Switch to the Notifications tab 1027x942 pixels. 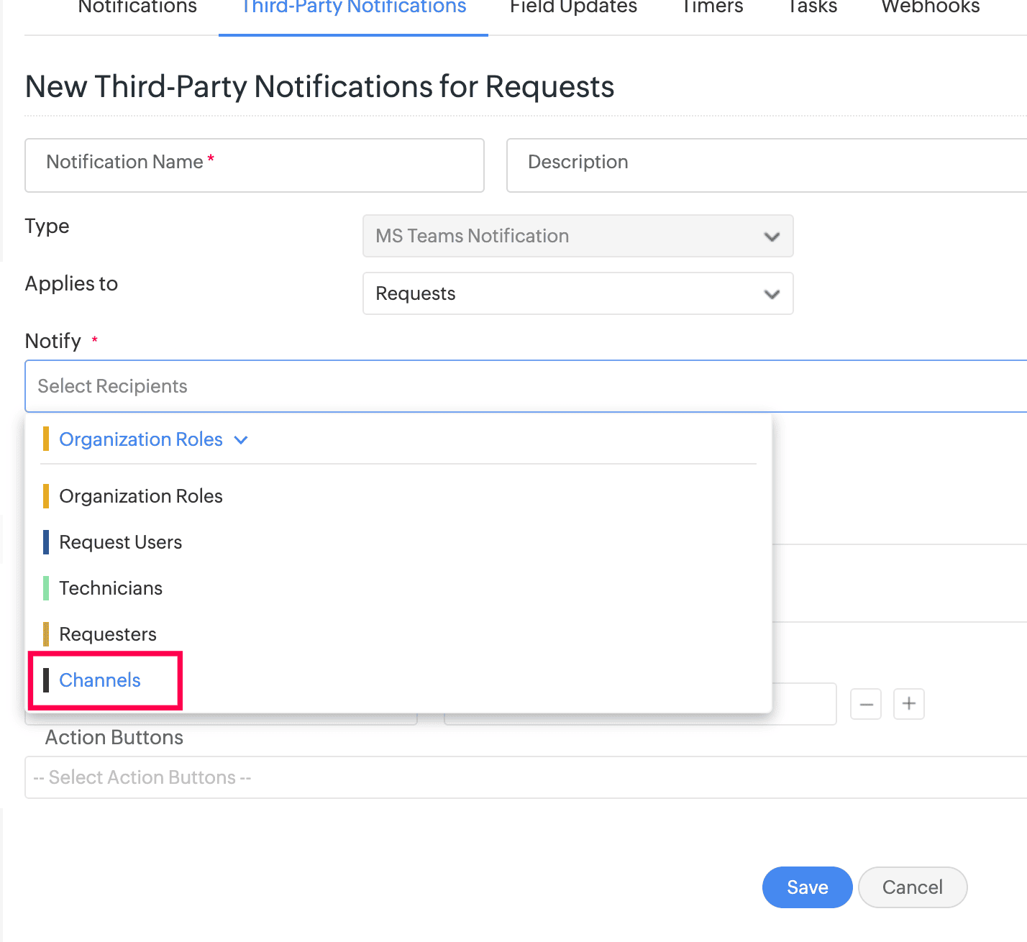(137, 7)
